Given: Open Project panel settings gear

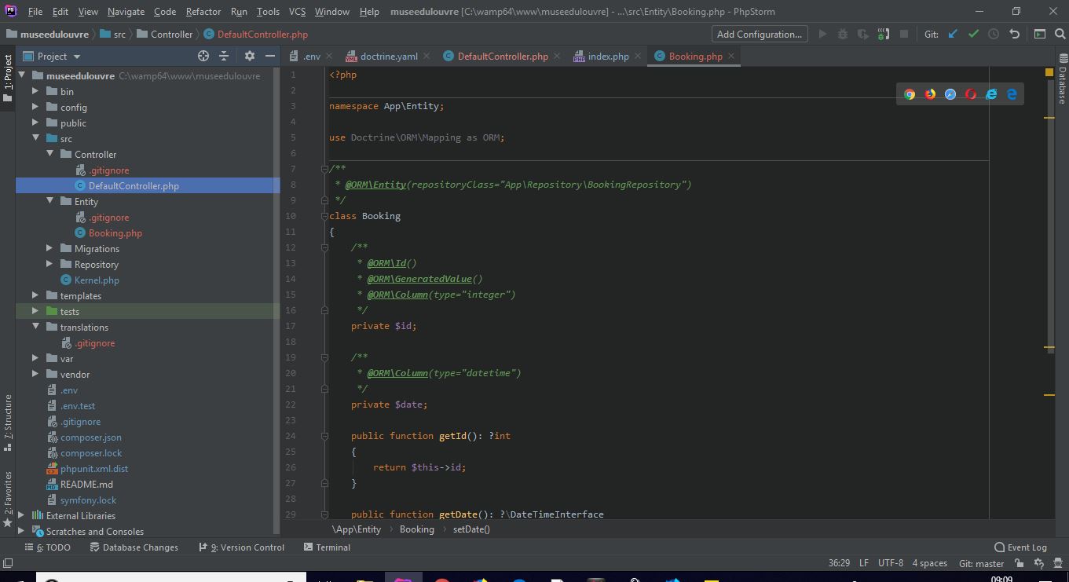Looking at the screenshot, I should tap(250, 56).
